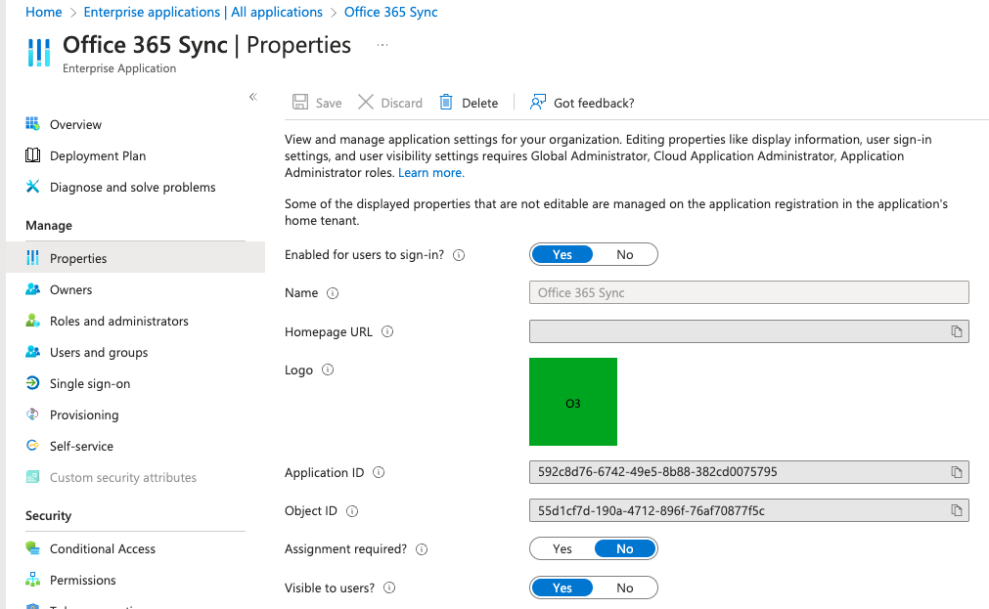
Task: Click the Deployment Plan book icon
Action: (33, 155)
